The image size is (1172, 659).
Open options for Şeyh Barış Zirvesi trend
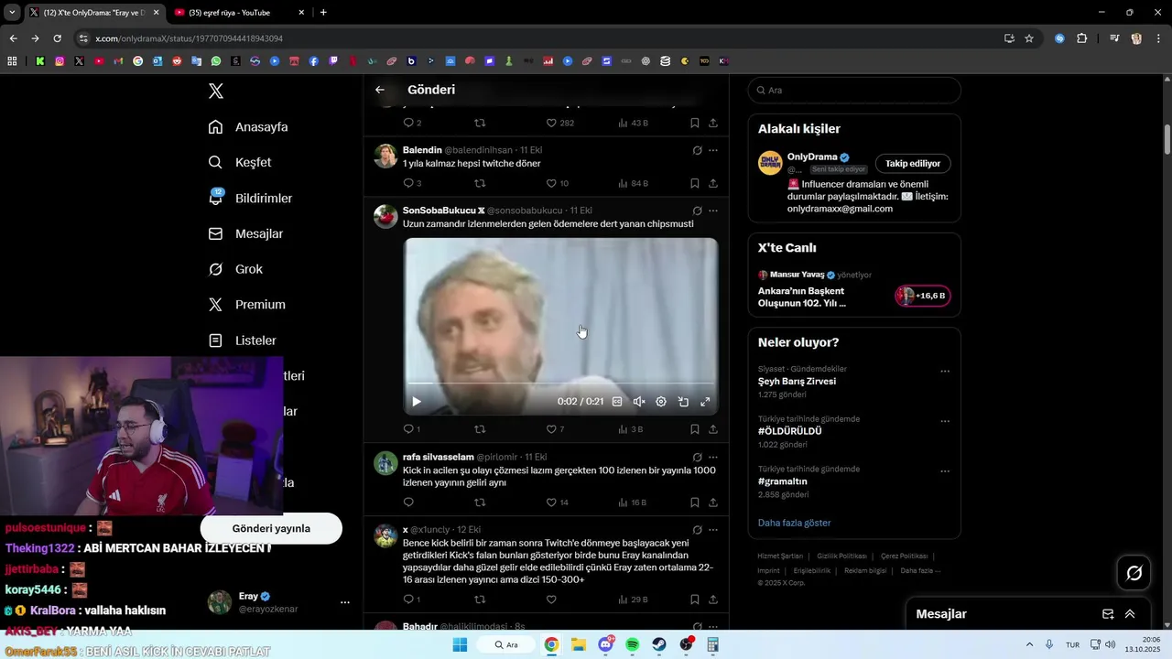click(x=945, y=372)
